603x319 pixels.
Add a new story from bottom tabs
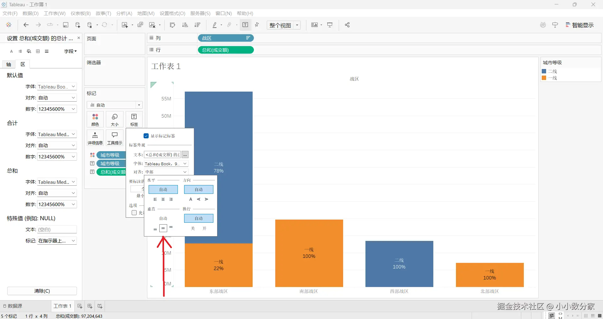click(x=100, y=306)
